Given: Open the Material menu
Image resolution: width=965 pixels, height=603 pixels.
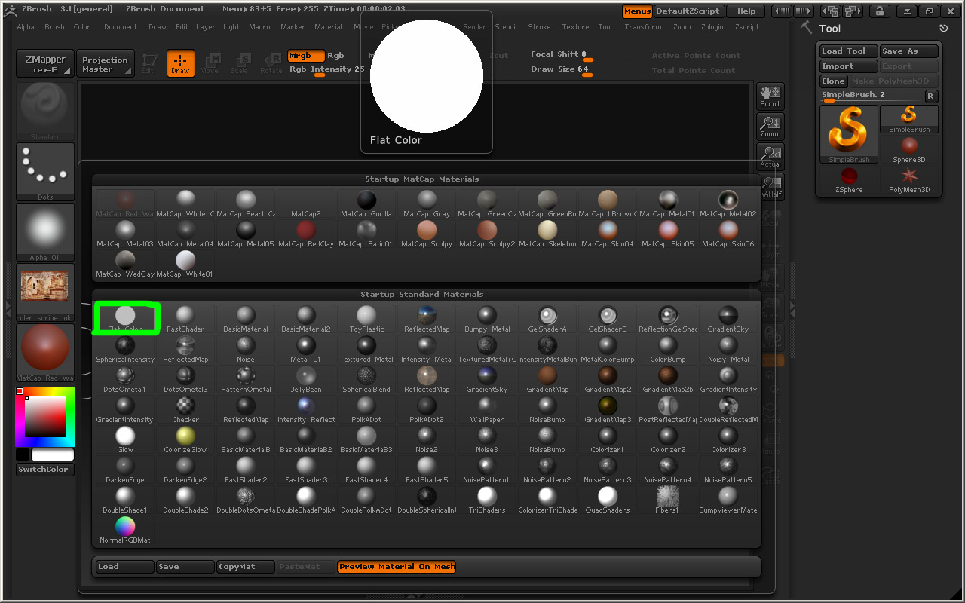Looking at the screenshot, I should 328,27.
